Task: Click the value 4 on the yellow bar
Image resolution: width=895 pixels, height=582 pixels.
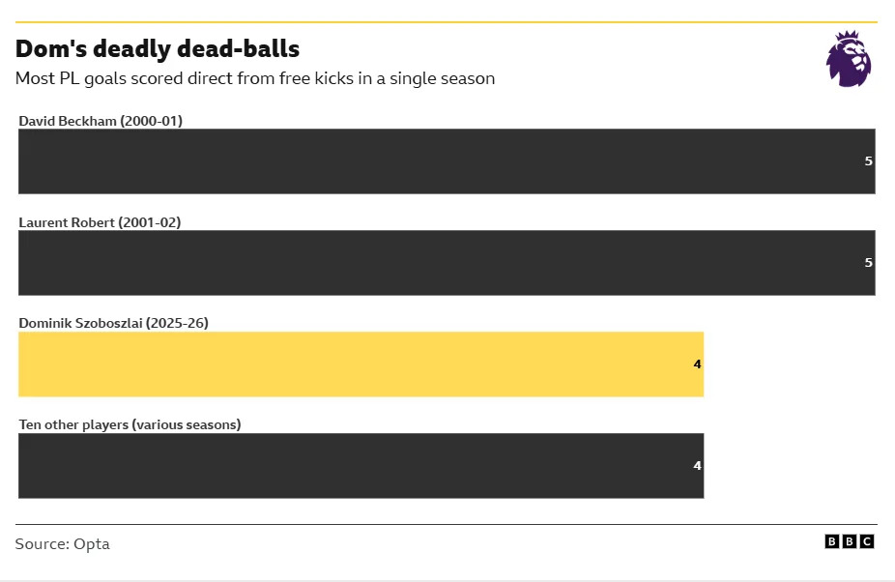Action: coord(697,364)
